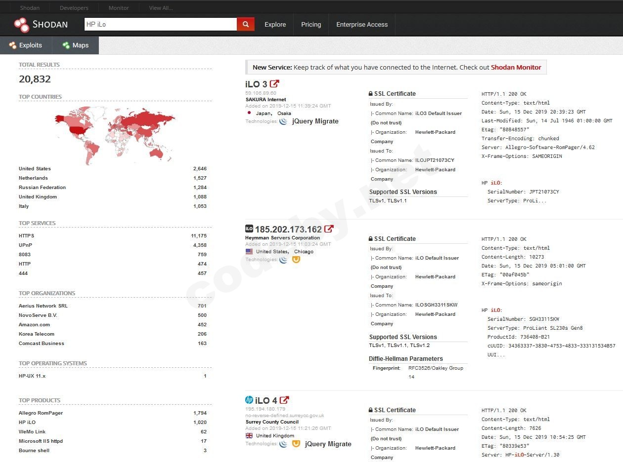
Task: Select Allegro RomPager in Top Products
Action: [41, 413]
